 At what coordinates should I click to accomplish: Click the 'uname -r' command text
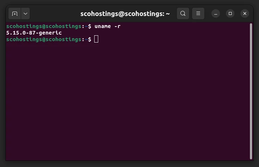108,26
